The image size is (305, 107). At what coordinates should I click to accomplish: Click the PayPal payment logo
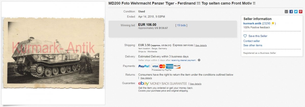(x=144, y=66)
